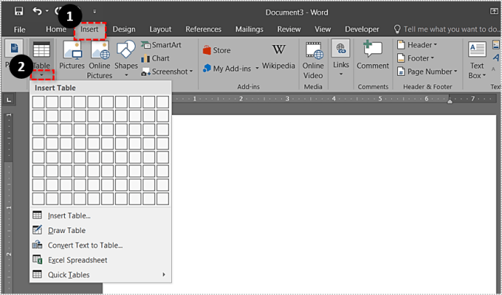Click the Tell me what you want box
This screenshot has height=295, width=502.
pyautogui.click(x=447, y=29)
